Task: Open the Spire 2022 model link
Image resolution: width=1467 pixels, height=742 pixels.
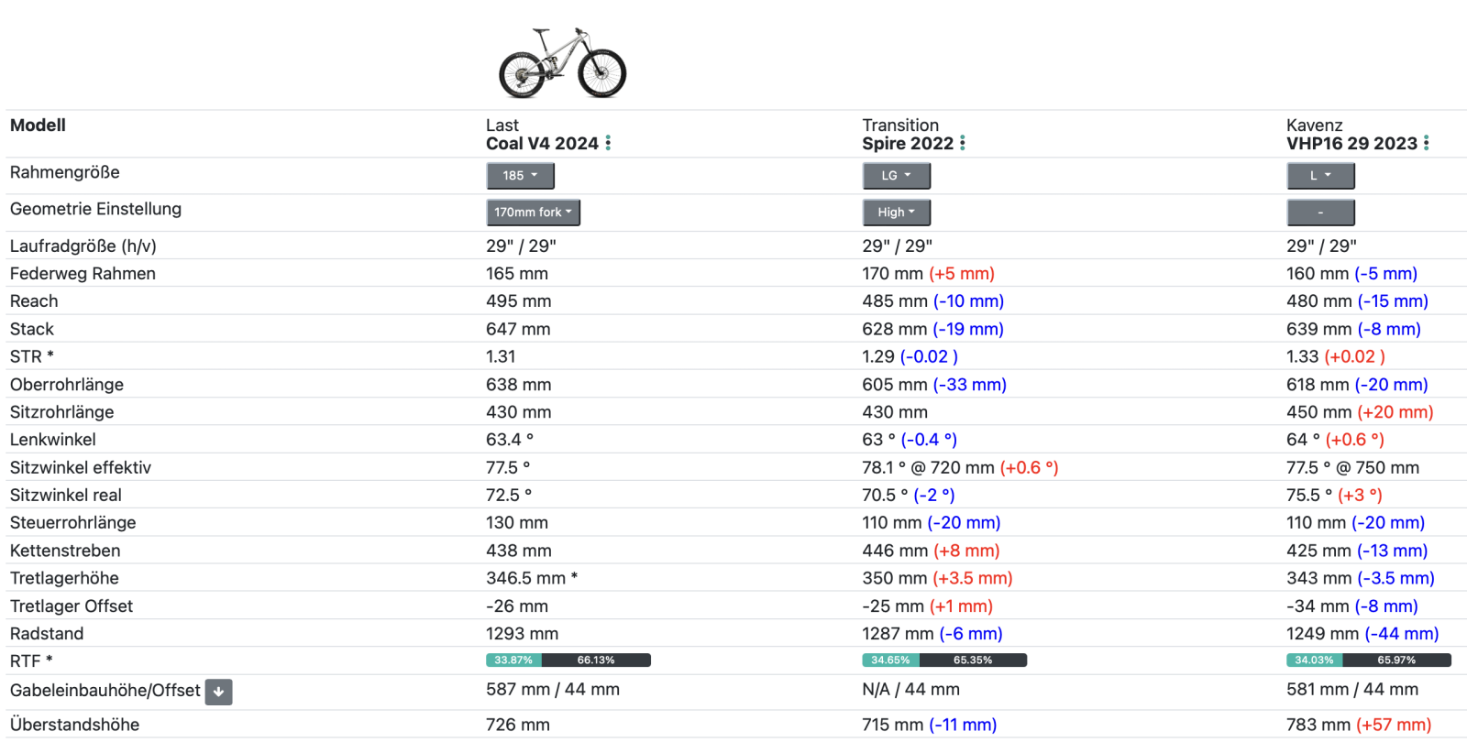Action: click(x=908, y=144)
